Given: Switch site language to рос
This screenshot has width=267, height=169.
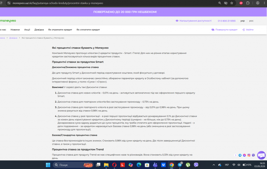Looking at the screenshot, I should pos(251,21).
